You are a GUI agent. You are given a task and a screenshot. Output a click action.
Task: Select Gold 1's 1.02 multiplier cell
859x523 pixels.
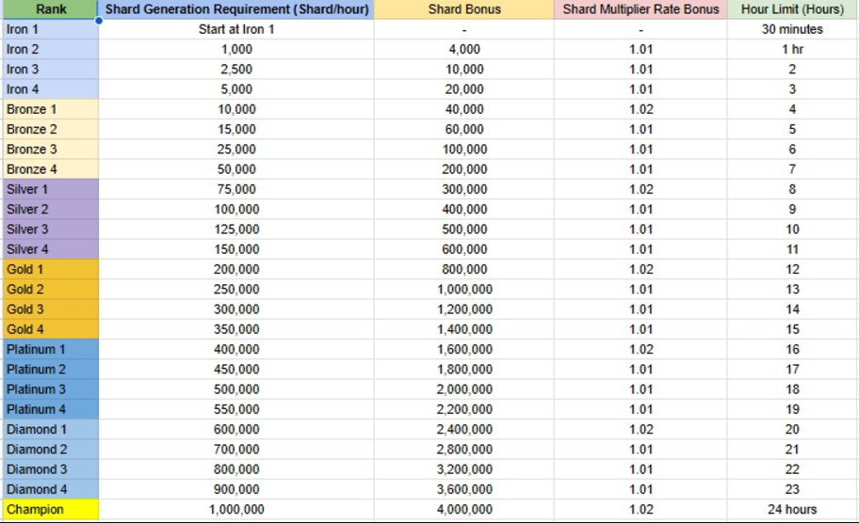pos(640,269)
